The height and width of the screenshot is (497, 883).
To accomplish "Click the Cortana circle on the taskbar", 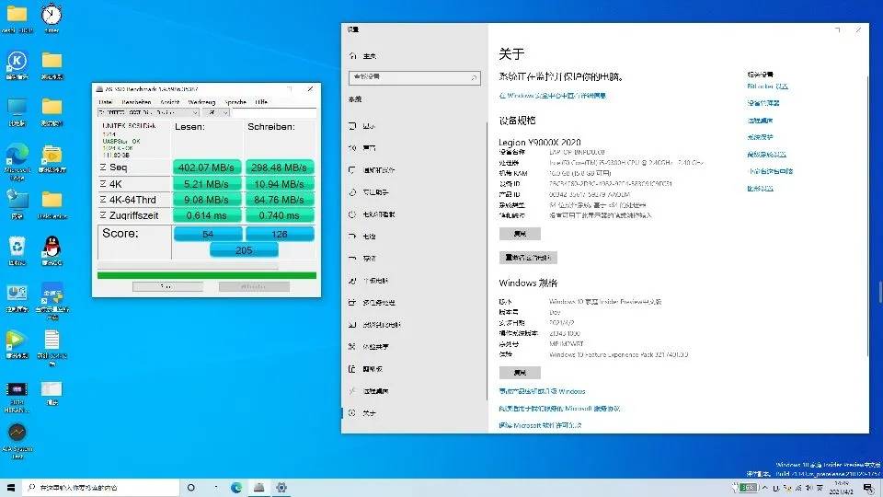I will 191,488.
